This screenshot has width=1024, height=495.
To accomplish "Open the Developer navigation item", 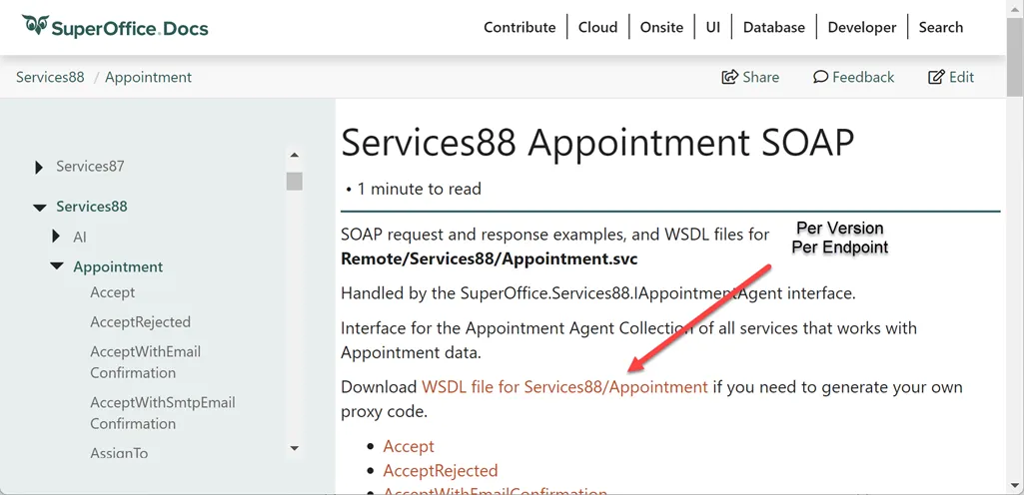I will [x=862, y=27].
